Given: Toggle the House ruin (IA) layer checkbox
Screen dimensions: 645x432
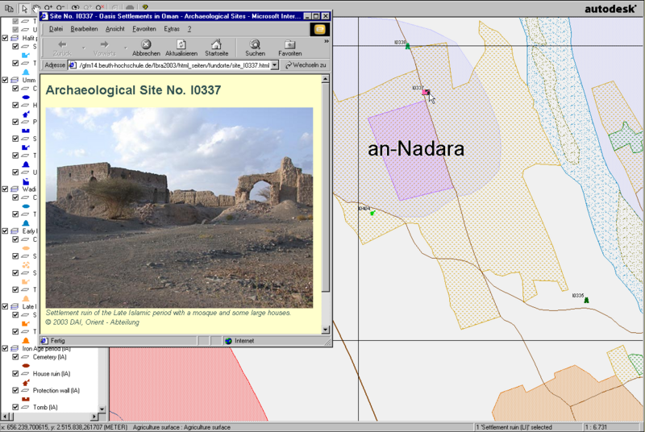Looking at the screenshot, I should (x=15, y=374).
